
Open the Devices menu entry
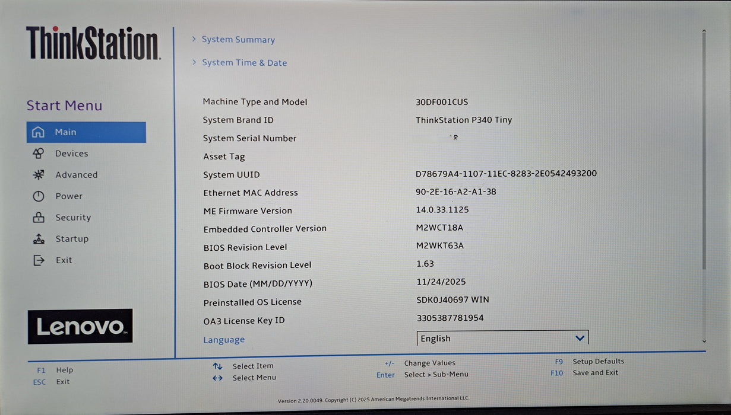(71, 154)
